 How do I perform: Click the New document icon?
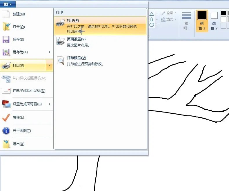(6, 14)
